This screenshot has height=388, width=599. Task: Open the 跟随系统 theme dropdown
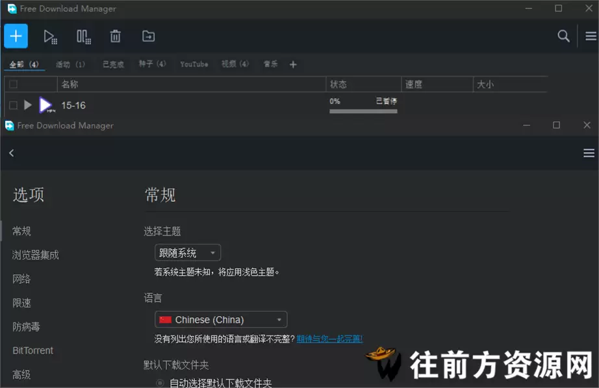click(188, 252)
